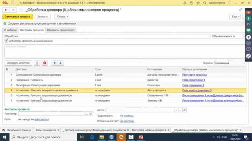
Task: Open notifications bell icon
Action: [185, 3]
